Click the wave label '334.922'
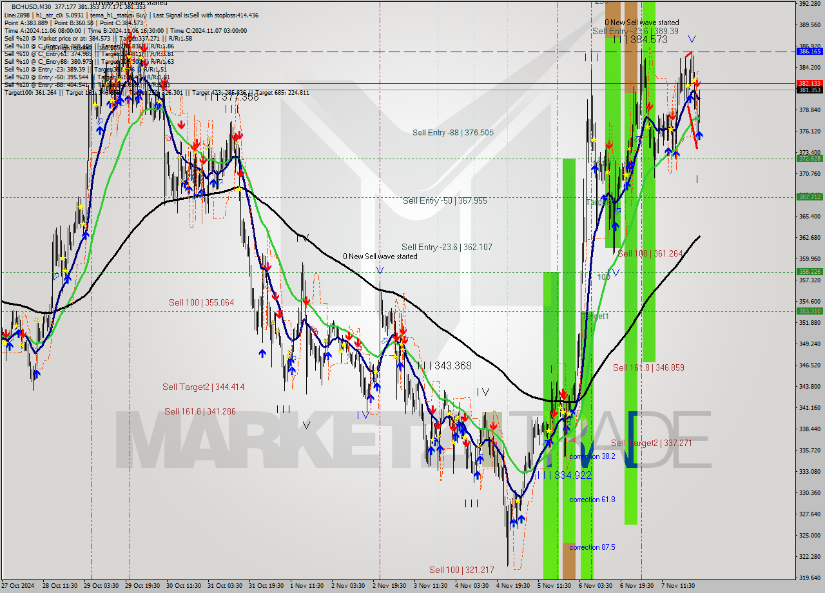This screenshot has width=825, height=593. pyautogui.click(x=573, y=475)
